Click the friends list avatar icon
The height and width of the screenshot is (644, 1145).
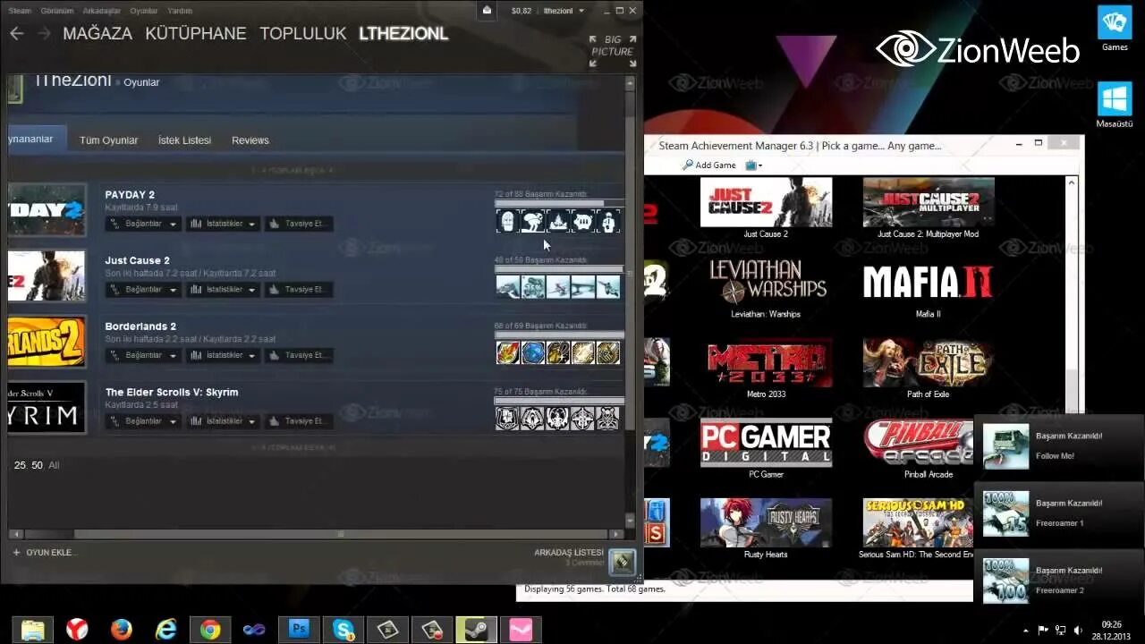[x=622, y=562]
